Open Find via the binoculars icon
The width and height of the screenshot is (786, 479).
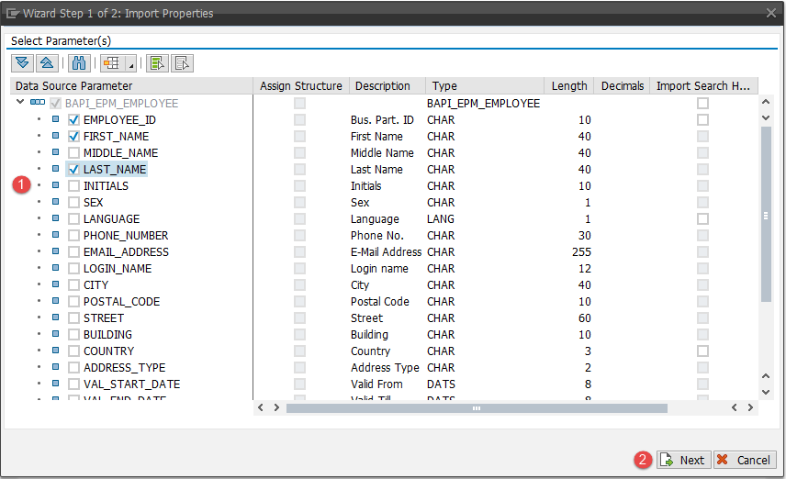(x=78, y=63)
